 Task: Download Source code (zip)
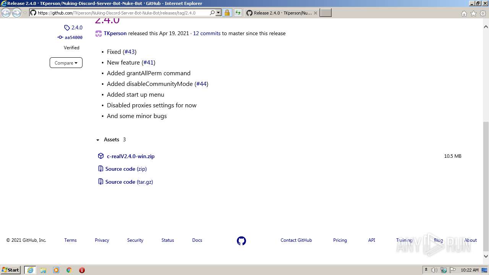coord(126,169)
